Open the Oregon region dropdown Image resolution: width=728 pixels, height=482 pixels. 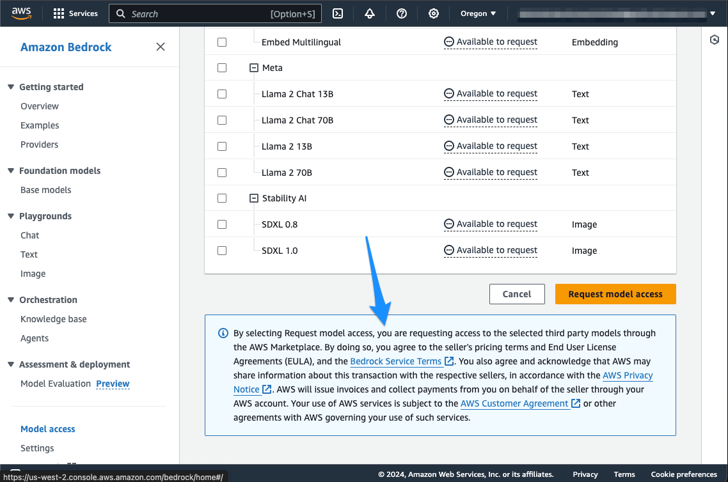(478, 13)
